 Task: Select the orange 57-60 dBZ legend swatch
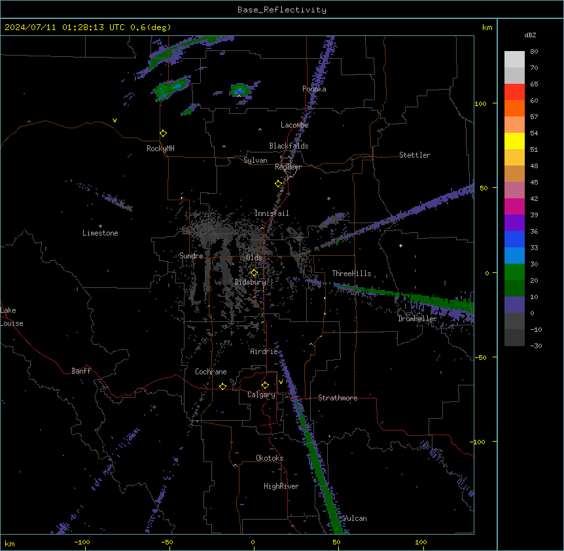pyautogui.click(x=514, y=108)
